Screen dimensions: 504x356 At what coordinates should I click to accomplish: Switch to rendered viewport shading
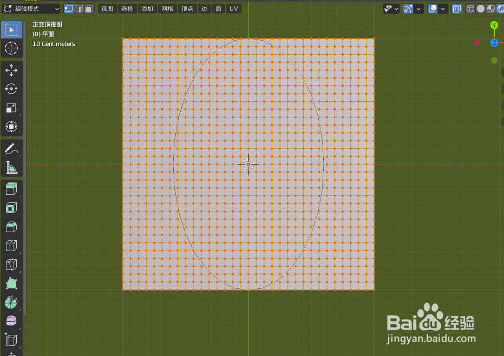pos(500,9)
